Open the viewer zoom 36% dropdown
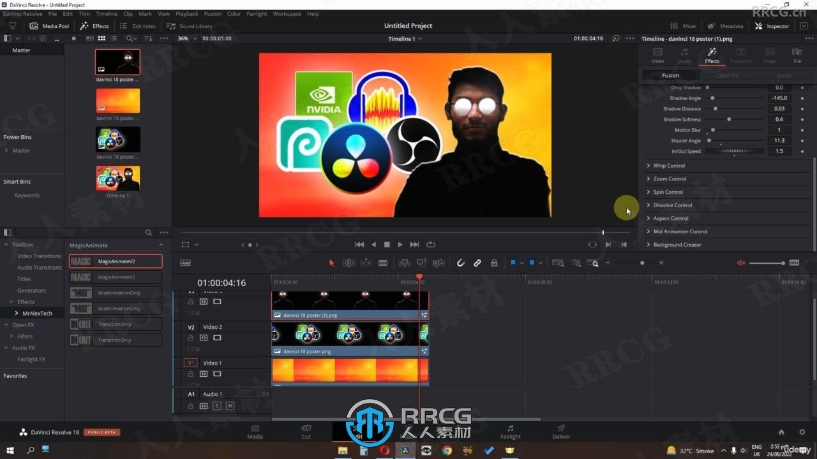 coord(188,38)
